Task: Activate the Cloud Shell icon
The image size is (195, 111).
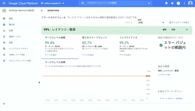Action: click(x=166, y=3)
